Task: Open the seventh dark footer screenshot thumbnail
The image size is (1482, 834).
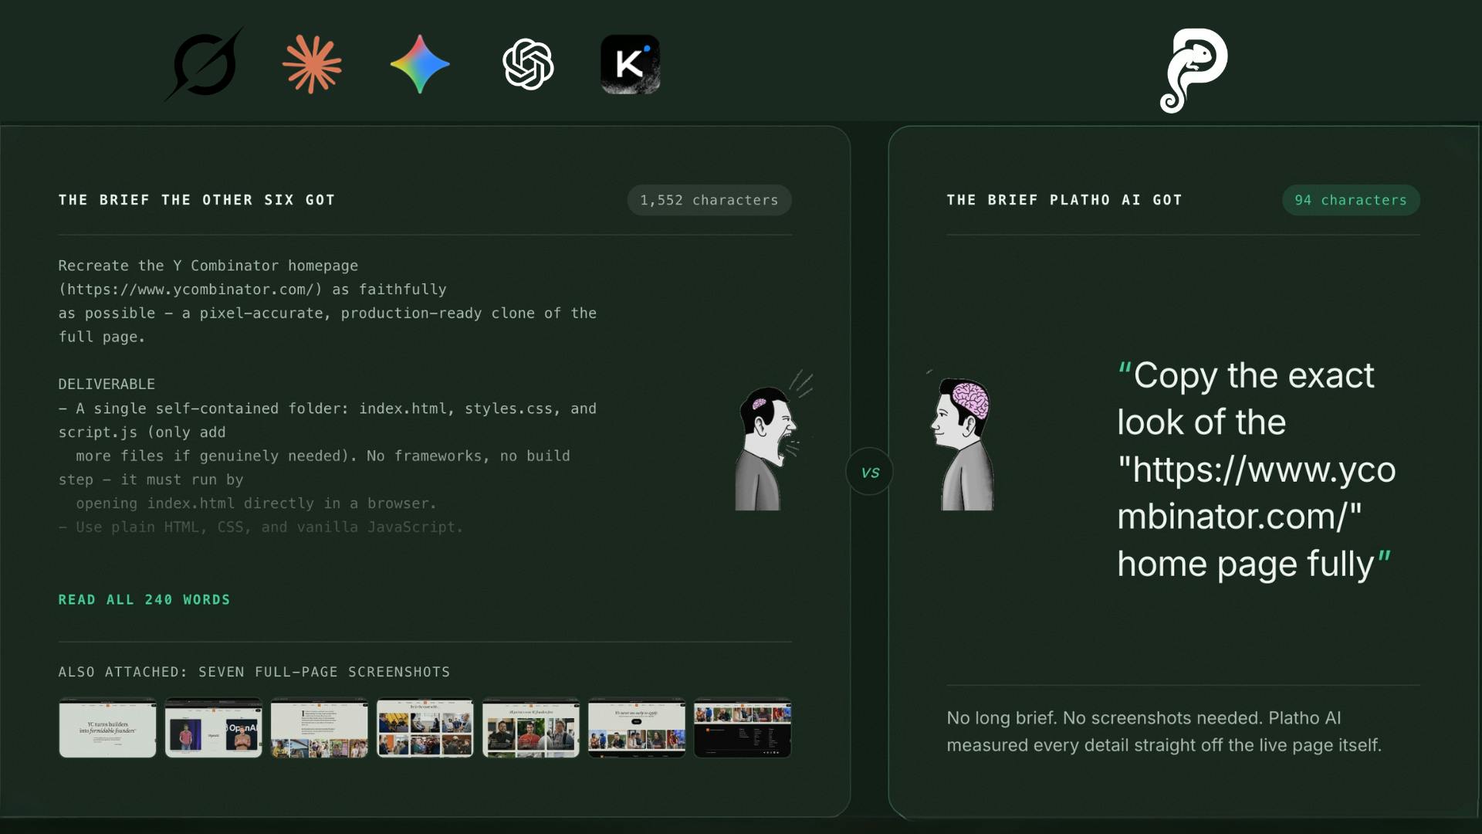Action: [742, 727]
